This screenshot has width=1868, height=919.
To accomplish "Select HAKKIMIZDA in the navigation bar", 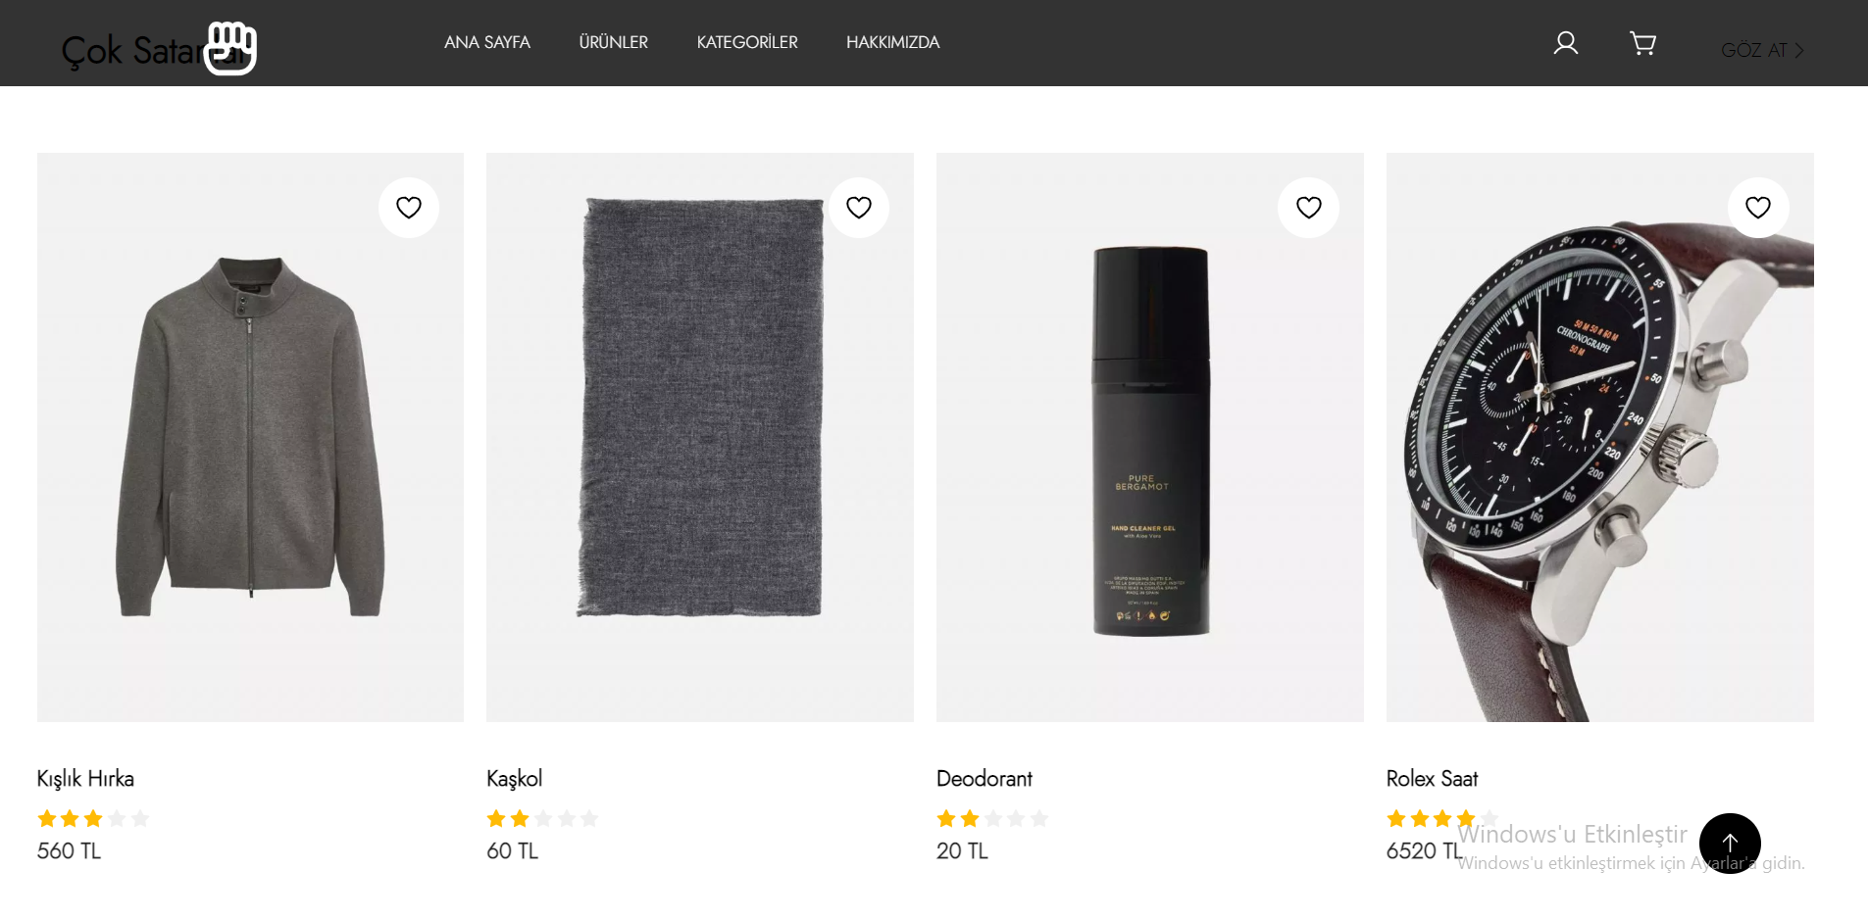I will tap(892, 42).
